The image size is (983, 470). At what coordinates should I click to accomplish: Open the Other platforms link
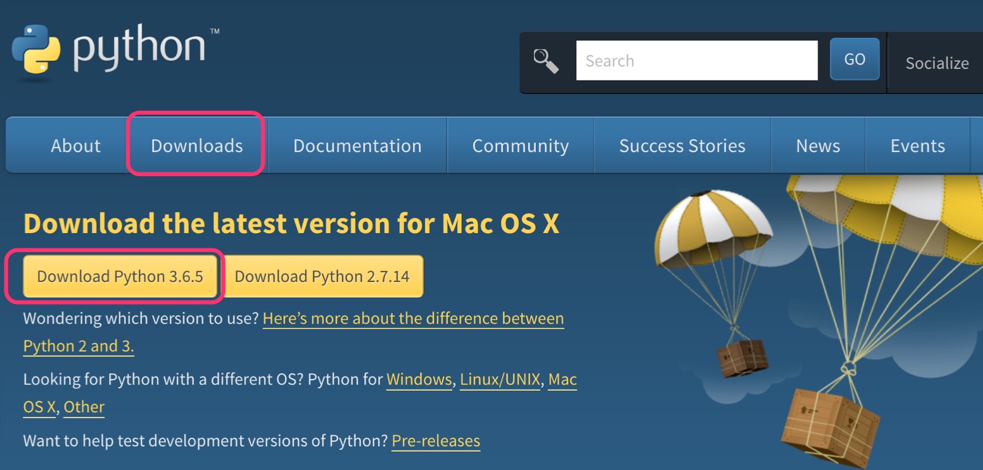[84, 407]
